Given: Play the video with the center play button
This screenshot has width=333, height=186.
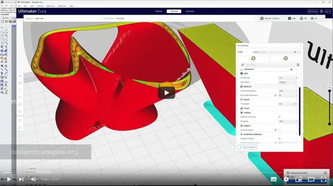Looking at the screenshot, I should 166,93.
